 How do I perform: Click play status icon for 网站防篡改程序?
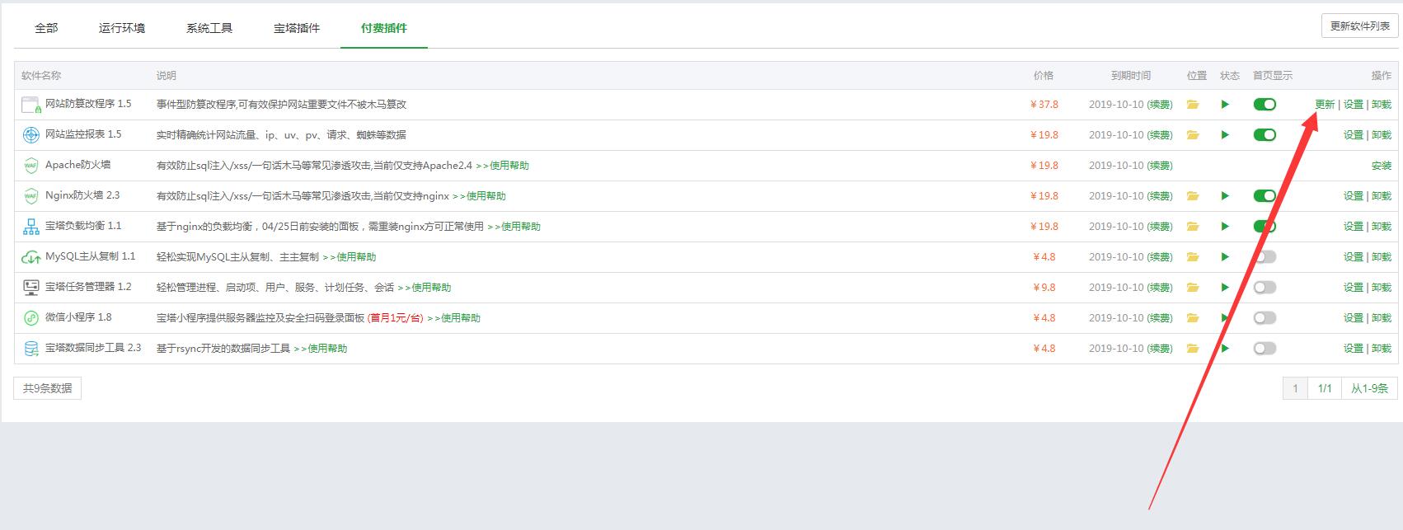point(1226,105)
